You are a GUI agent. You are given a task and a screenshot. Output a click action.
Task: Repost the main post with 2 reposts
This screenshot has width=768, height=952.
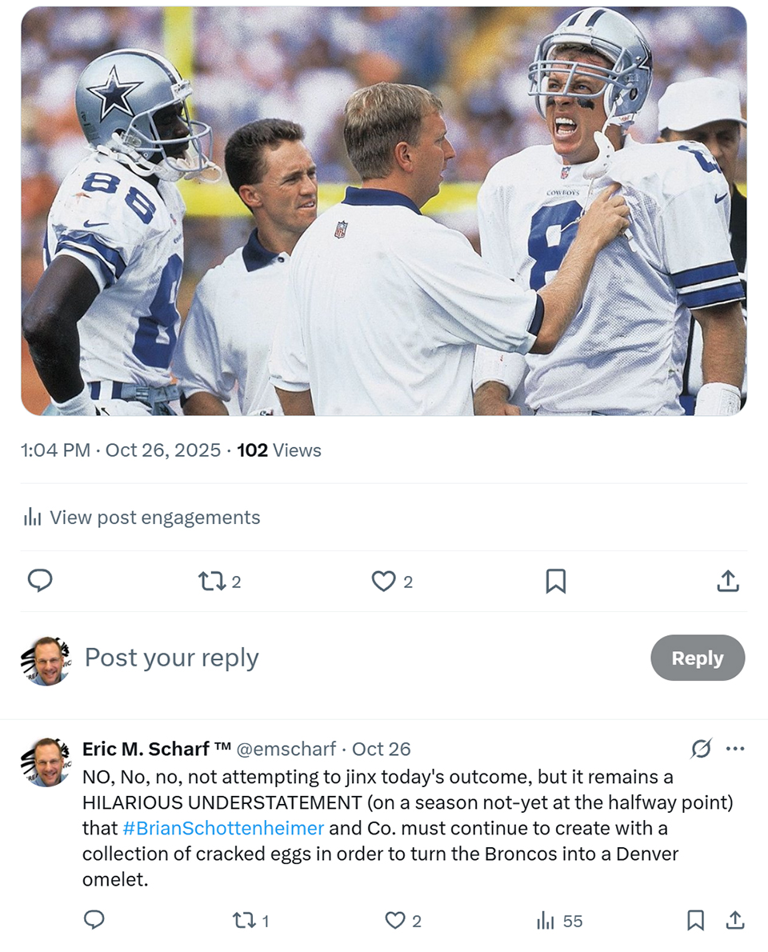pos(213,582)
